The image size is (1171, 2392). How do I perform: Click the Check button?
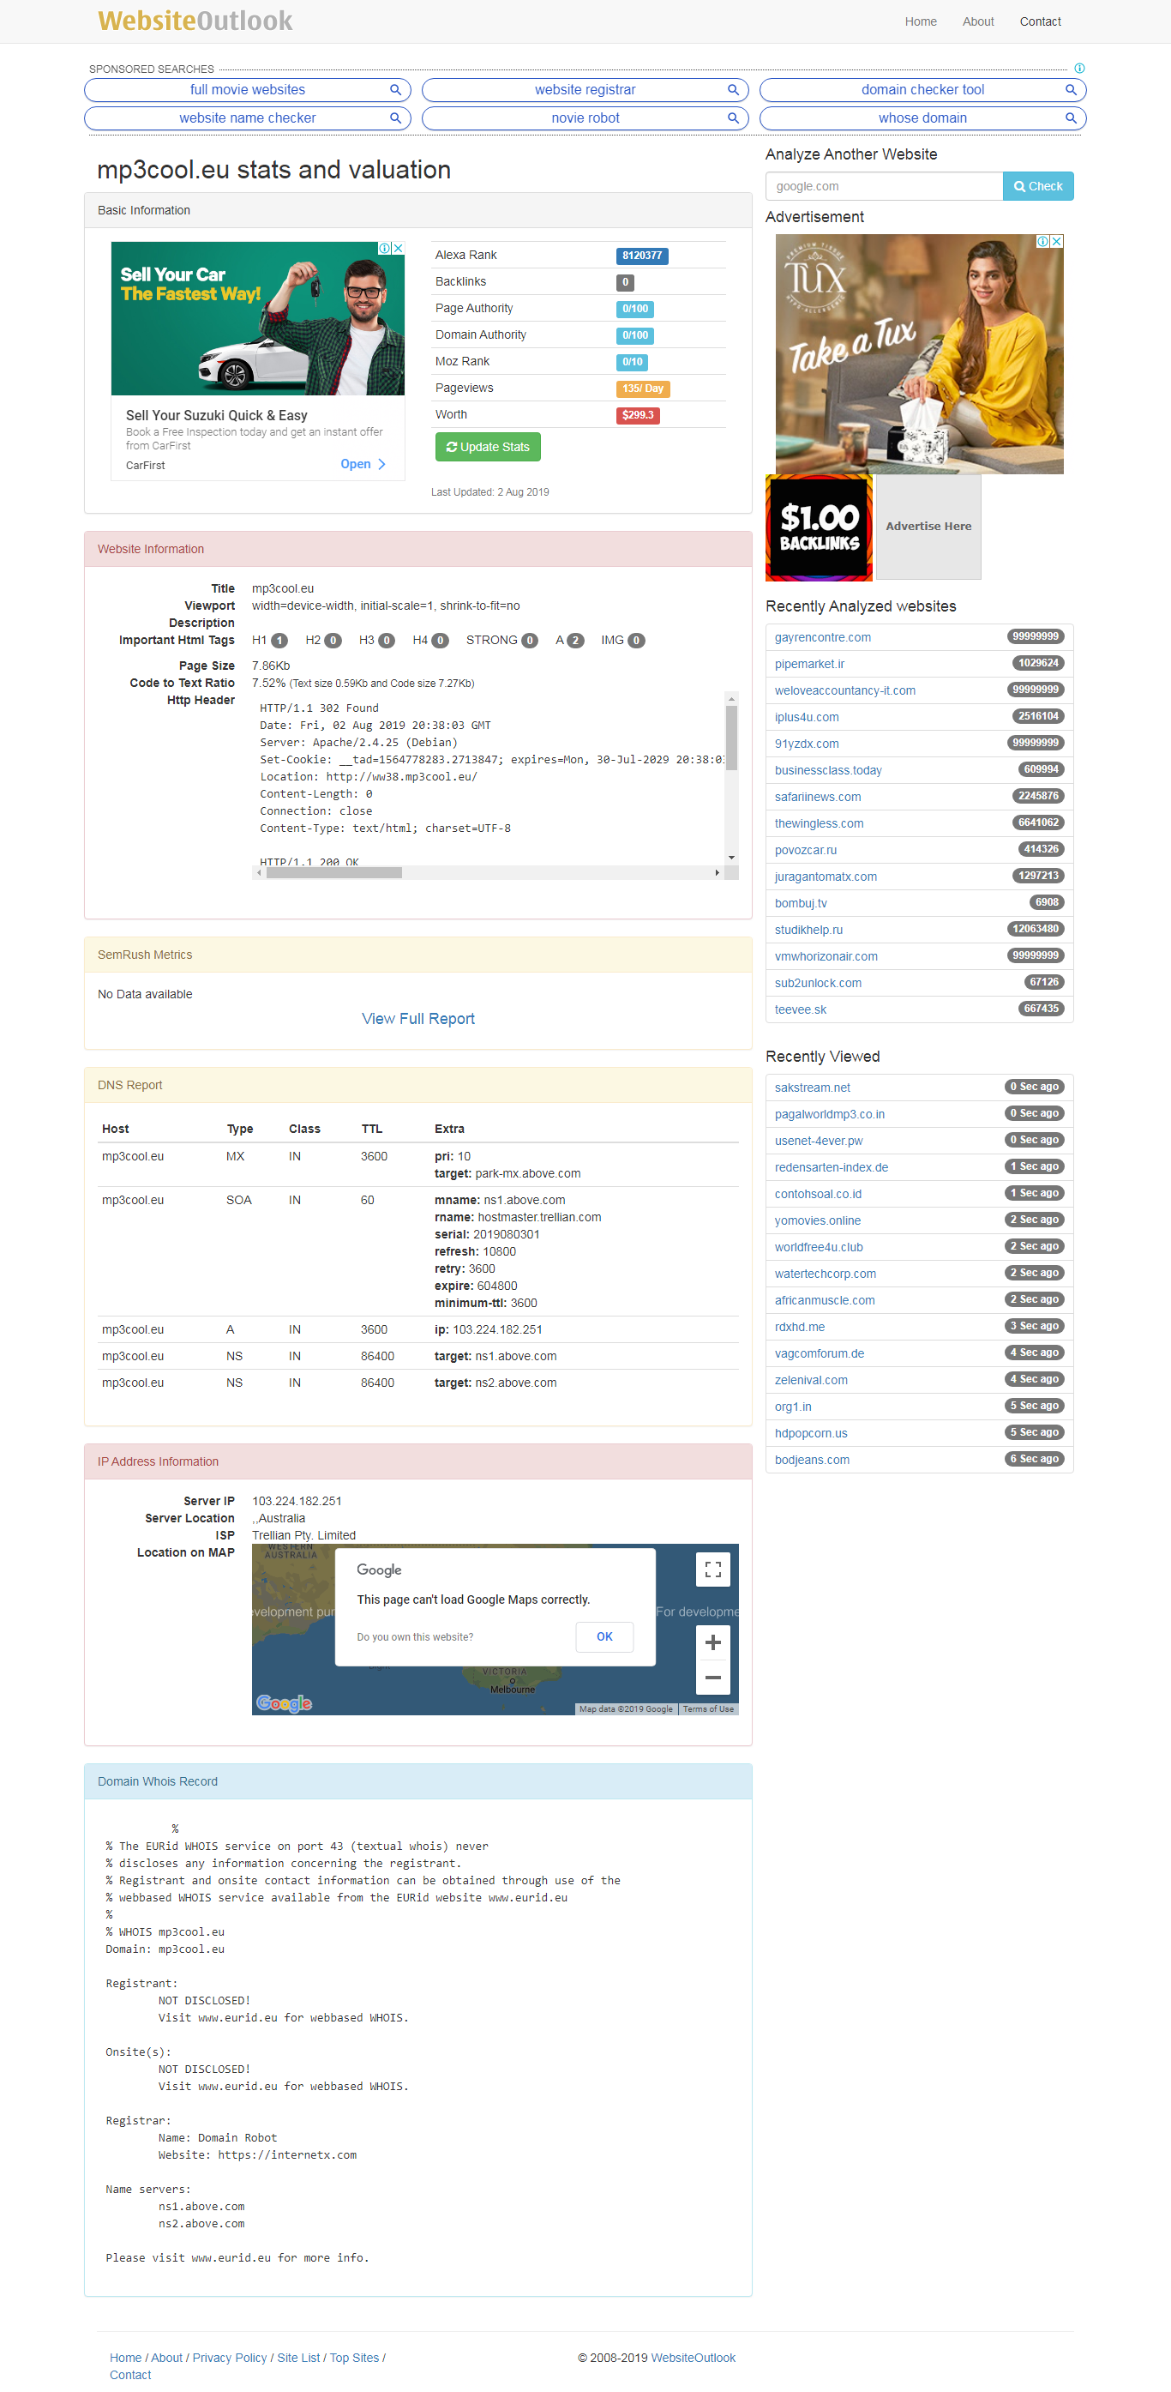pyautogui.click(x=1038, y=186)
